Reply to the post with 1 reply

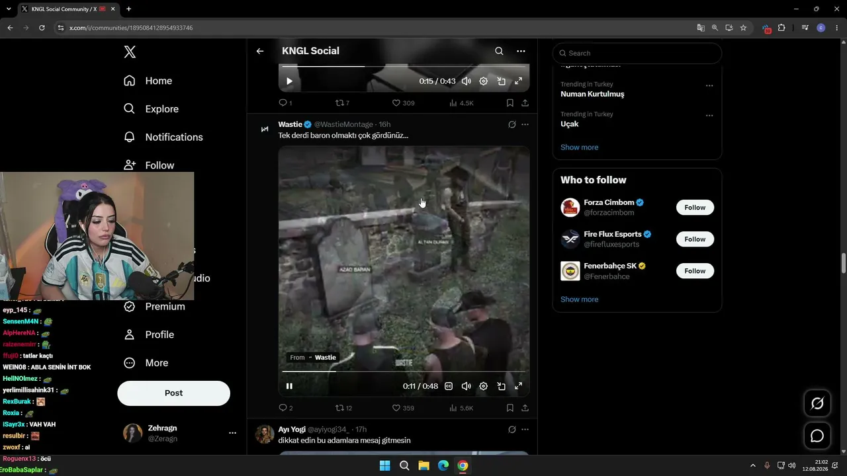(285, 103)
